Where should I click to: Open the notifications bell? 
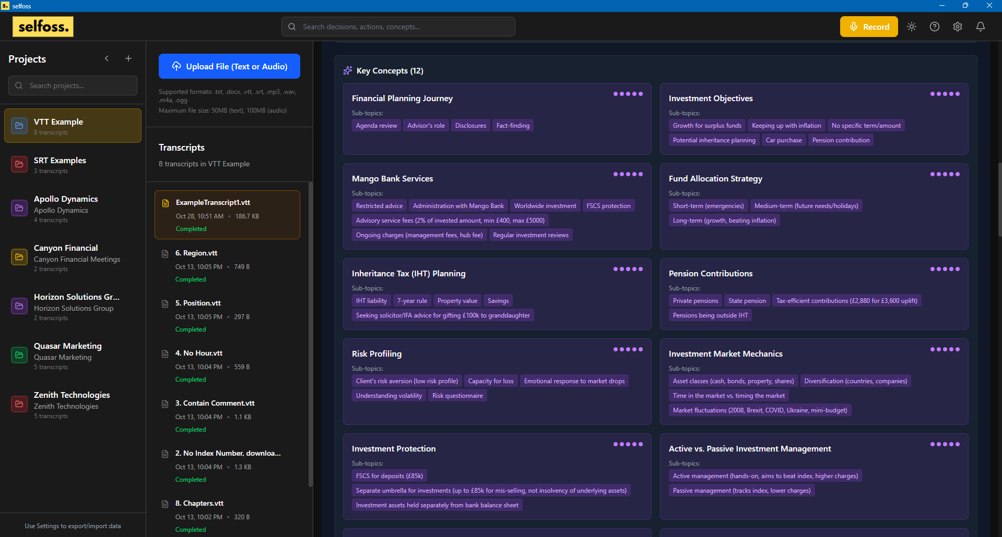pyautogui.click(x=981, y=27)
